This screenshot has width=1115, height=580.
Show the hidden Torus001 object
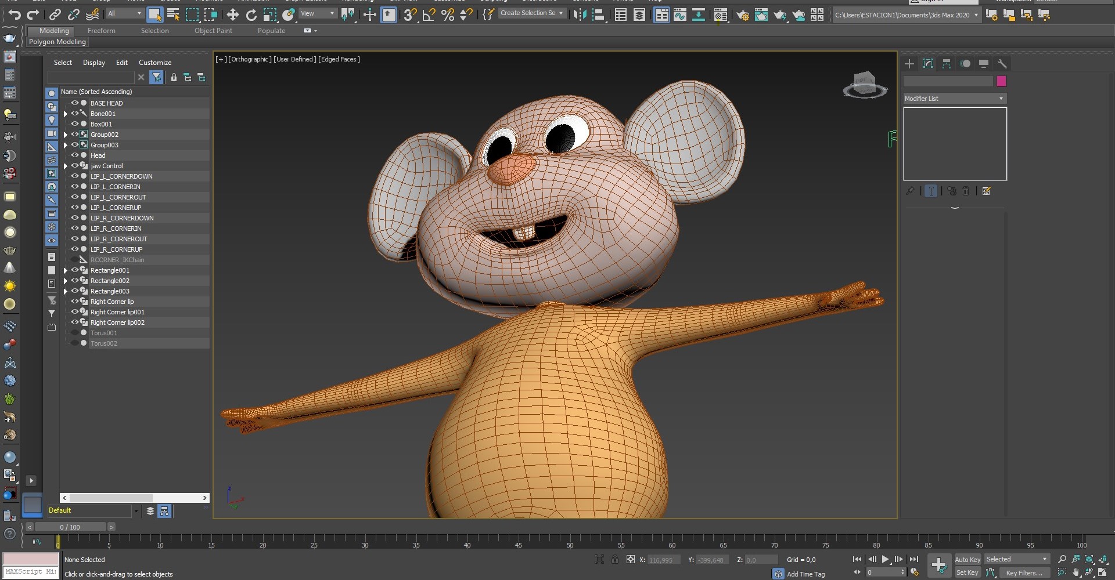tap(74, 333)
